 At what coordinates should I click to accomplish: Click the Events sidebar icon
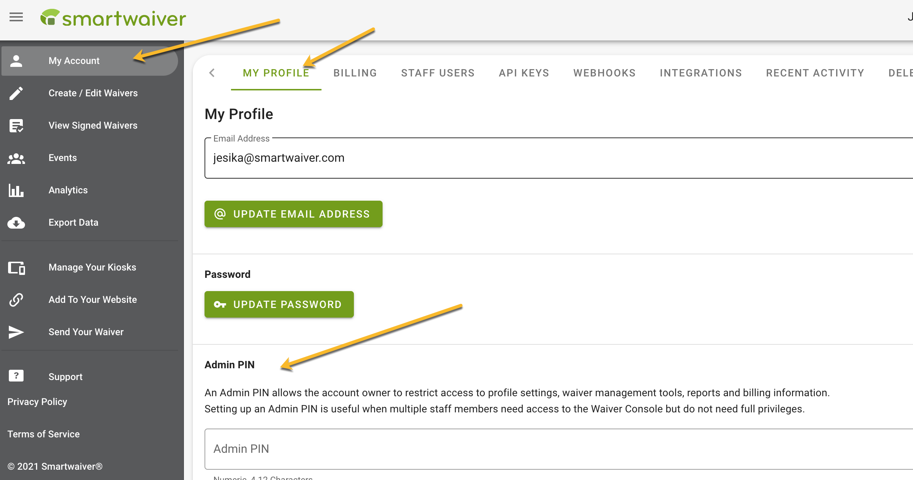tap(16, 158)
